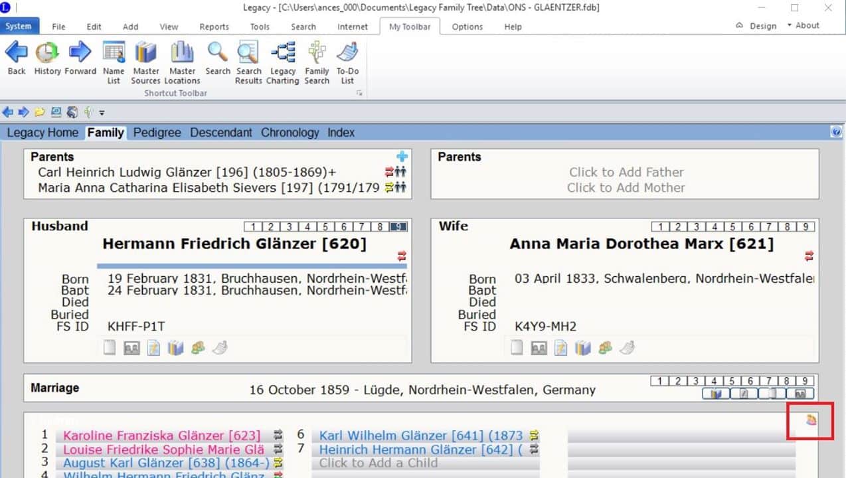Click siblings icon beside Carl Heinrich Ludwig Glänzer
Viewport: 846px width, 478px height.
(400, 172)
